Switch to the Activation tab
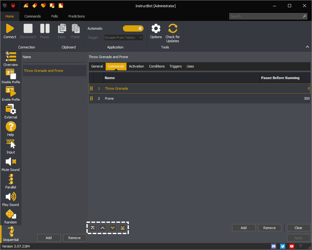The image size is (312, 250). [x=137, y=66]
